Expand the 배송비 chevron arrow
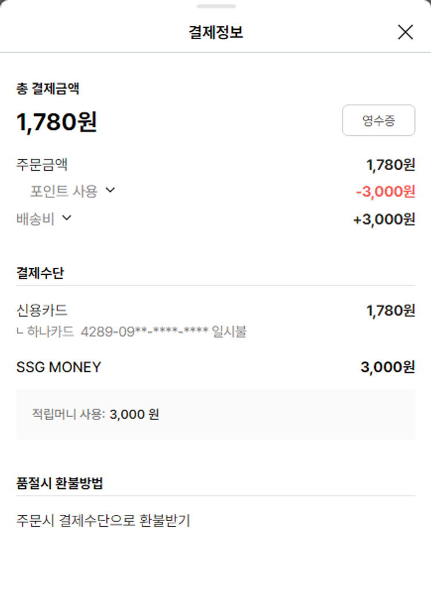 click(67, 218)
